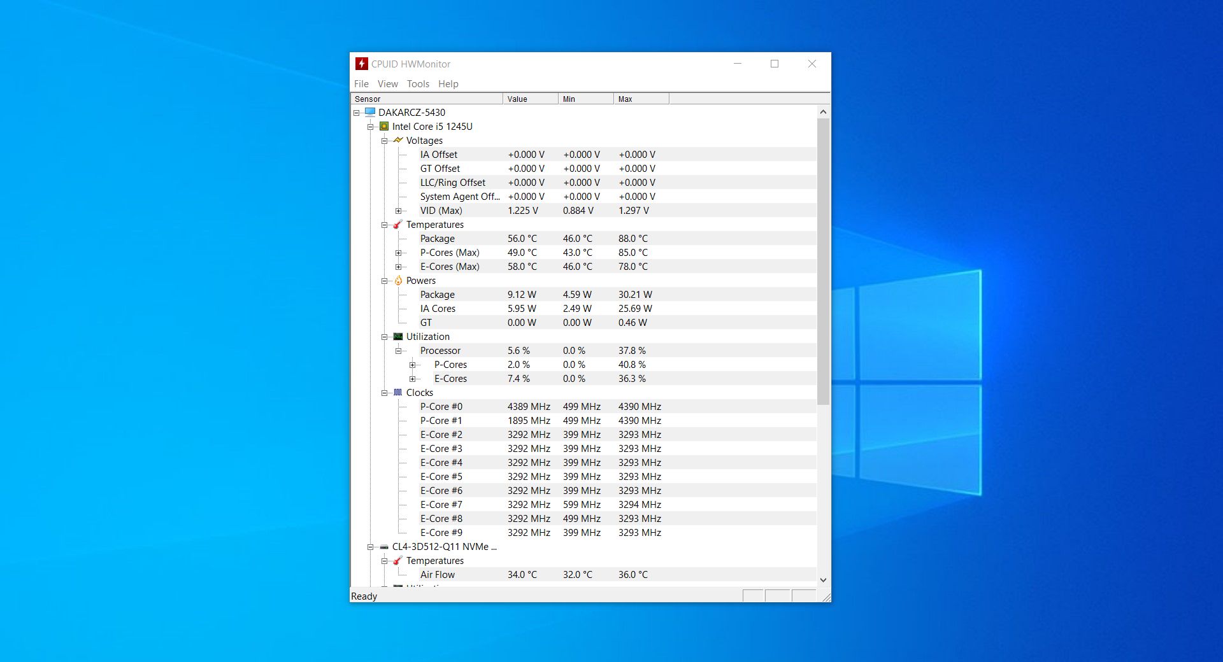The height and width of the screenshot is (662, 1223).
Task: Click the P-Core #1 value '1895 MHz'
Action: click(x=529, y=421)
